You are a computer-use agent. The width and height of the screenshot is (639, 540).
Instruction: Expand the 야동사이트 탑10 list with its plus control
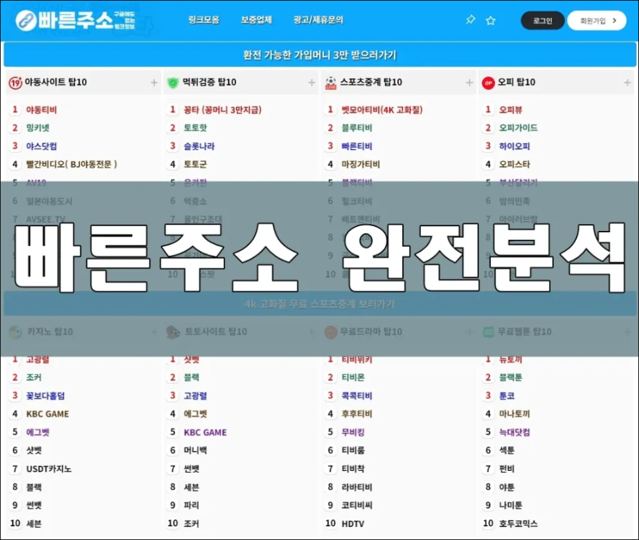[x=154, y=82]
